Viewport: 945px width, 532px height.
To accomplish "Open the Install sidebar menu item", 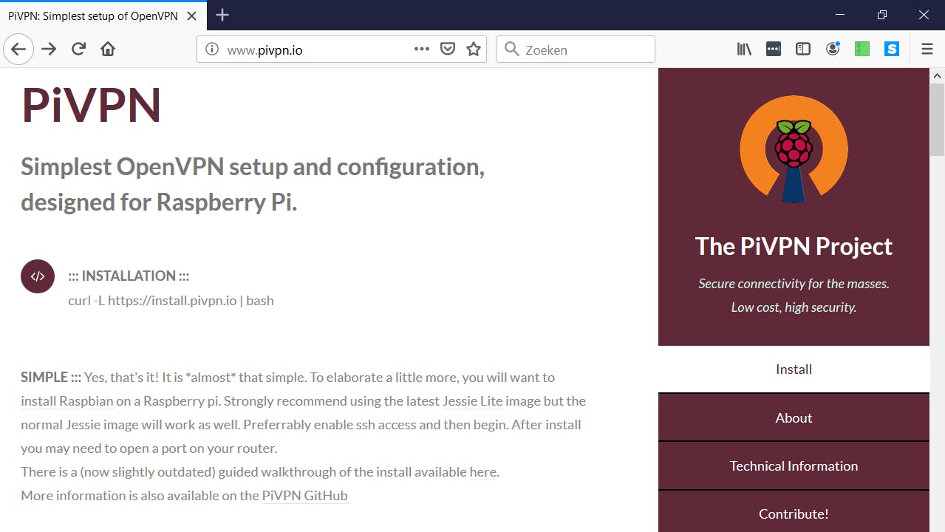I will pos(794,369).
